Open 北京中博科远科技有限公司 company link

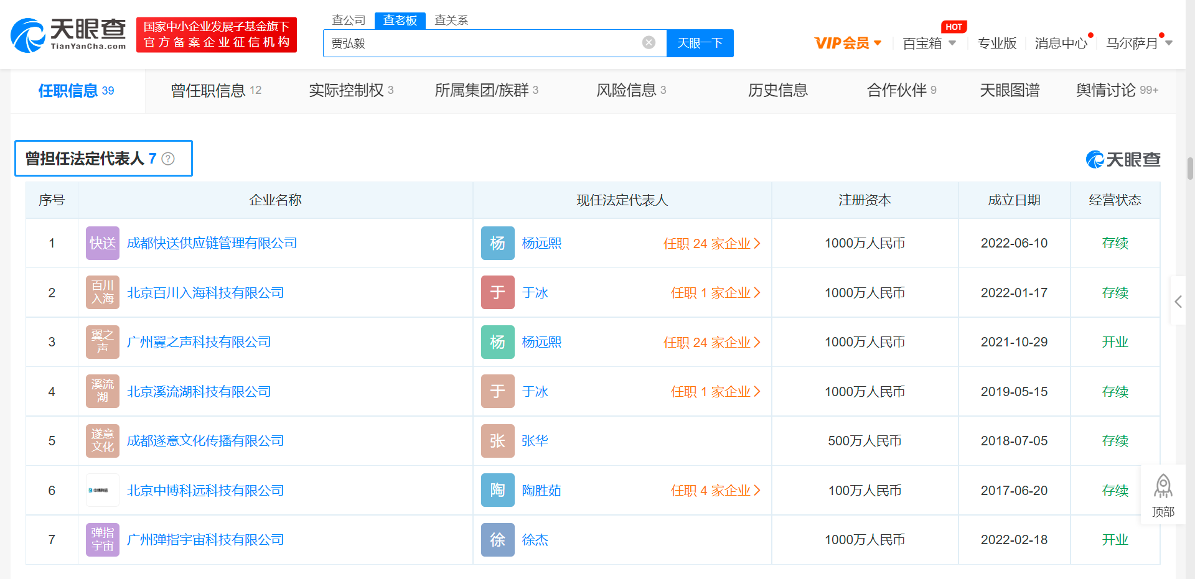[205, 490]
